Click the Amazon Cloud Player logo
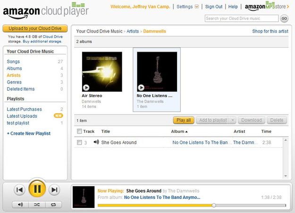The width and height of the screenshot is (295, 213). coord(45,11)
